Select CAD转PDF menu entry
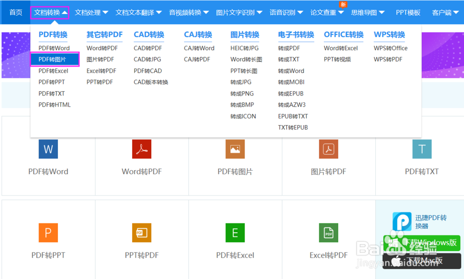 pos(148,48)
